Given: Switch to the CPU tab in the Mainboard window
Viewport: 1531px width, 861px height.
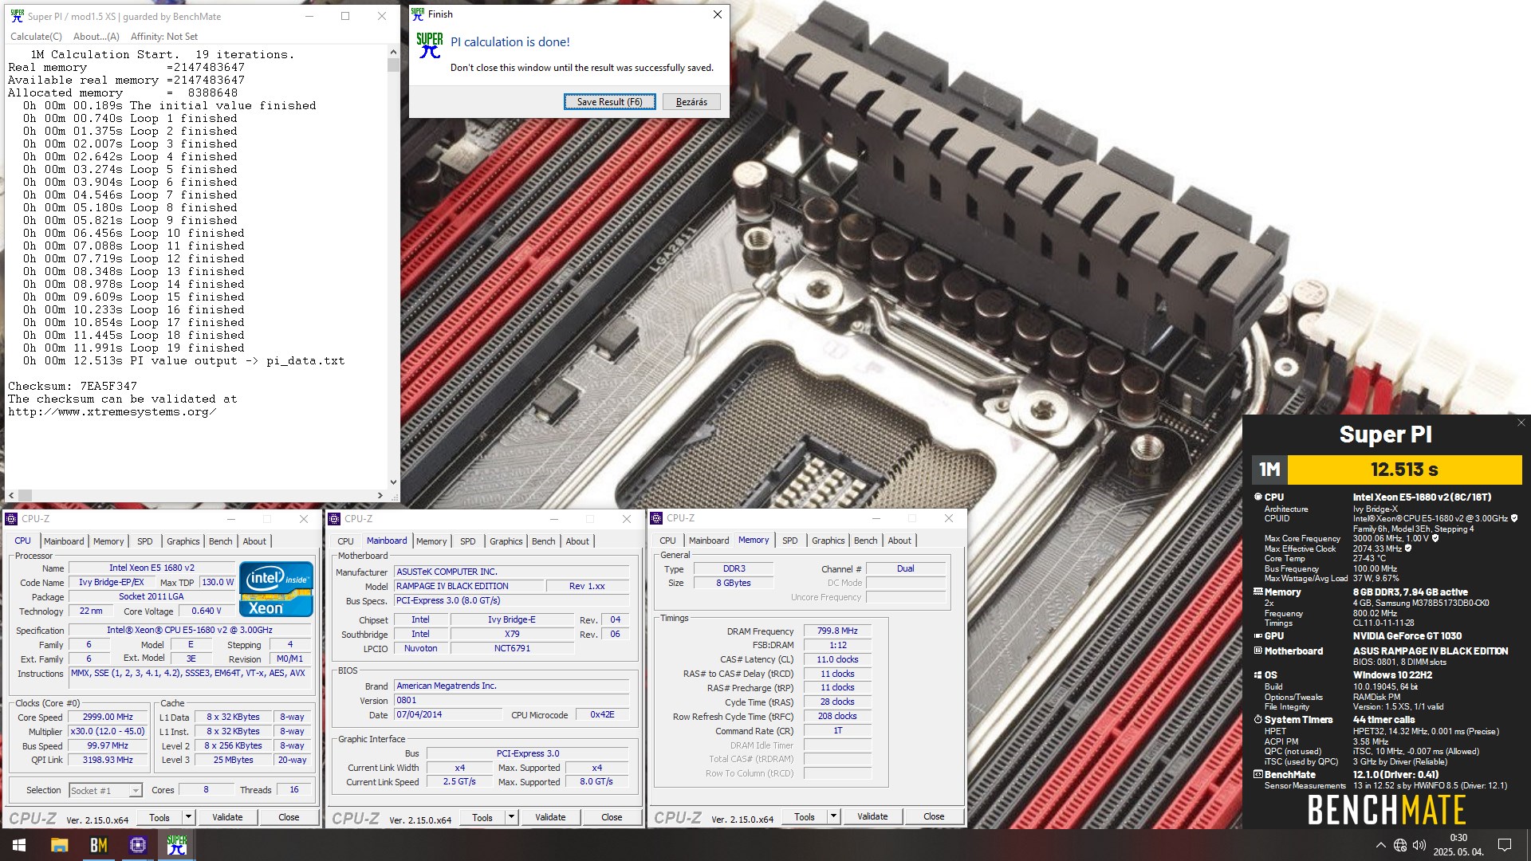Looking at the screenshot, I should [x=345, y=541].
